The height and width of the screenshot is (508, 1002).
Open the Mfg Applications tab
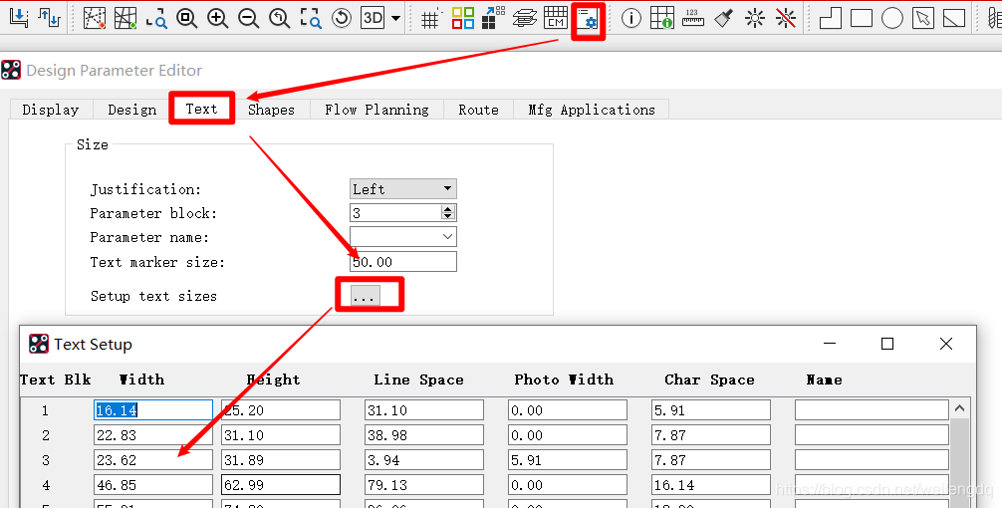coord(592,110)
